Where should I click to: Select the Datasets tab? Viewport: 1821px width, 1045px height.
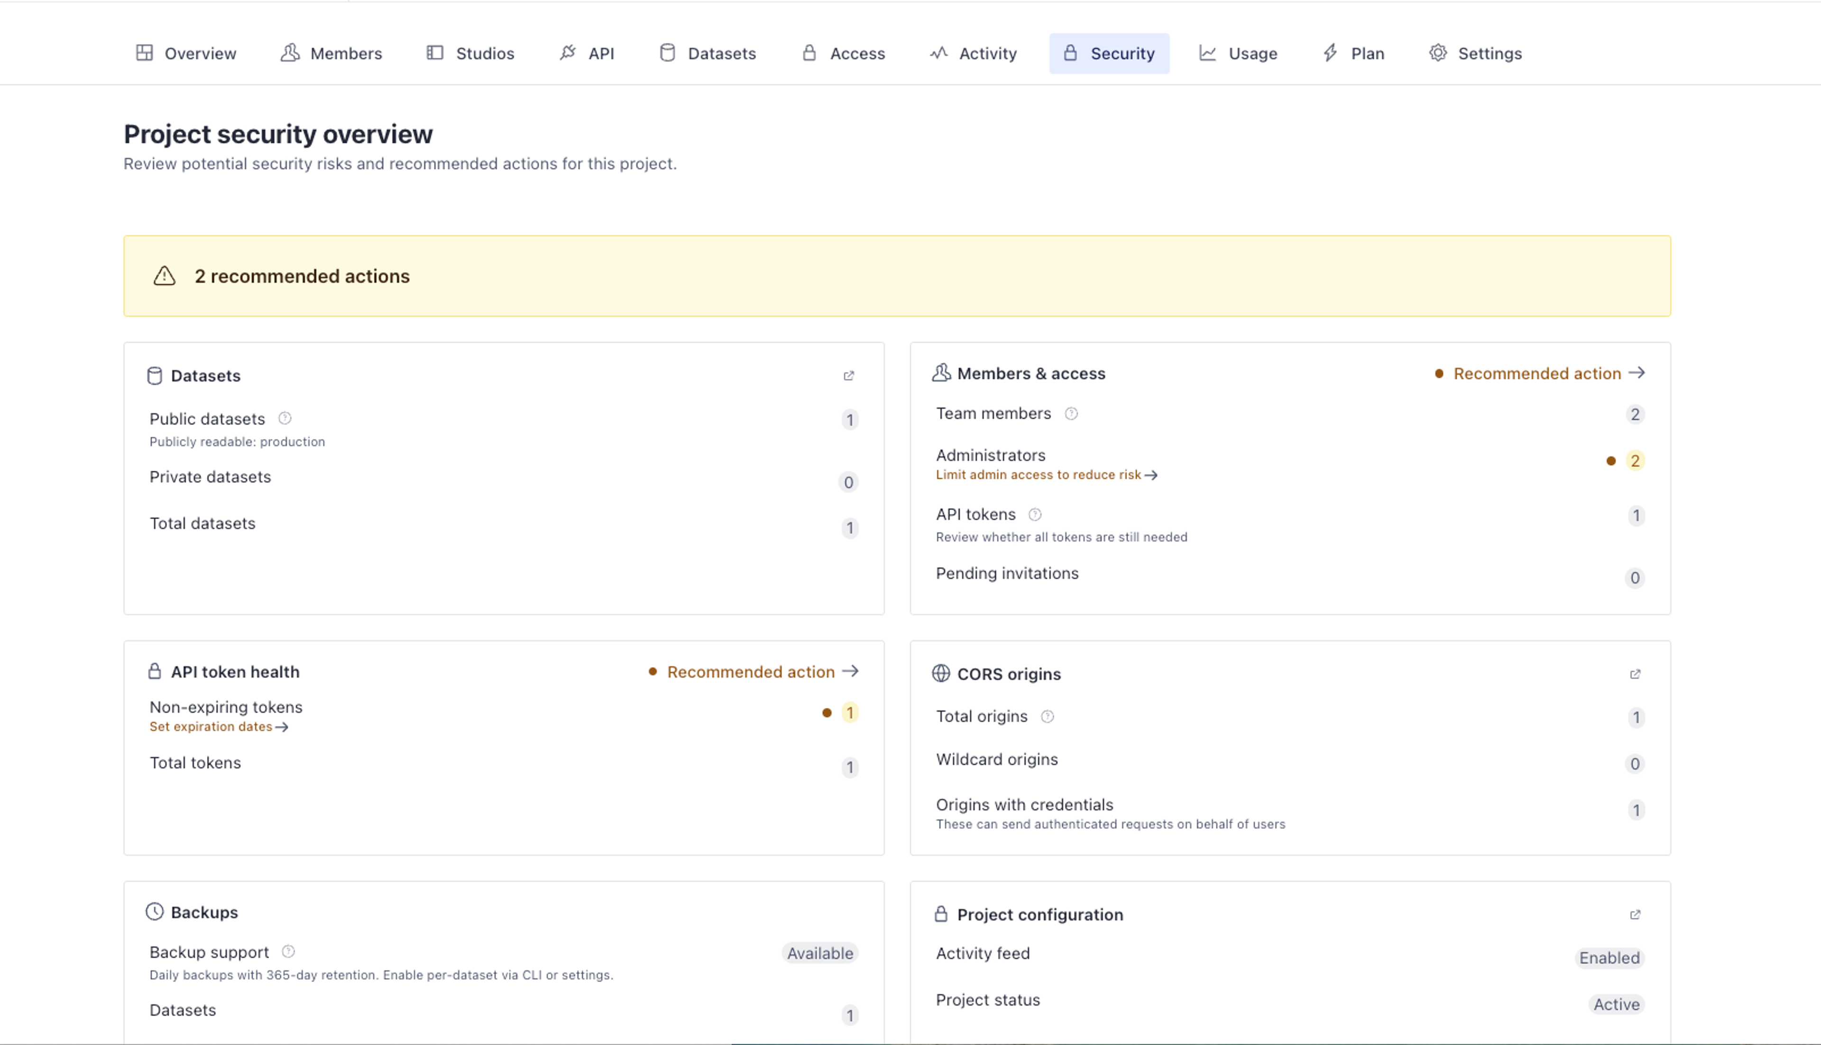[x=707, y=53]
